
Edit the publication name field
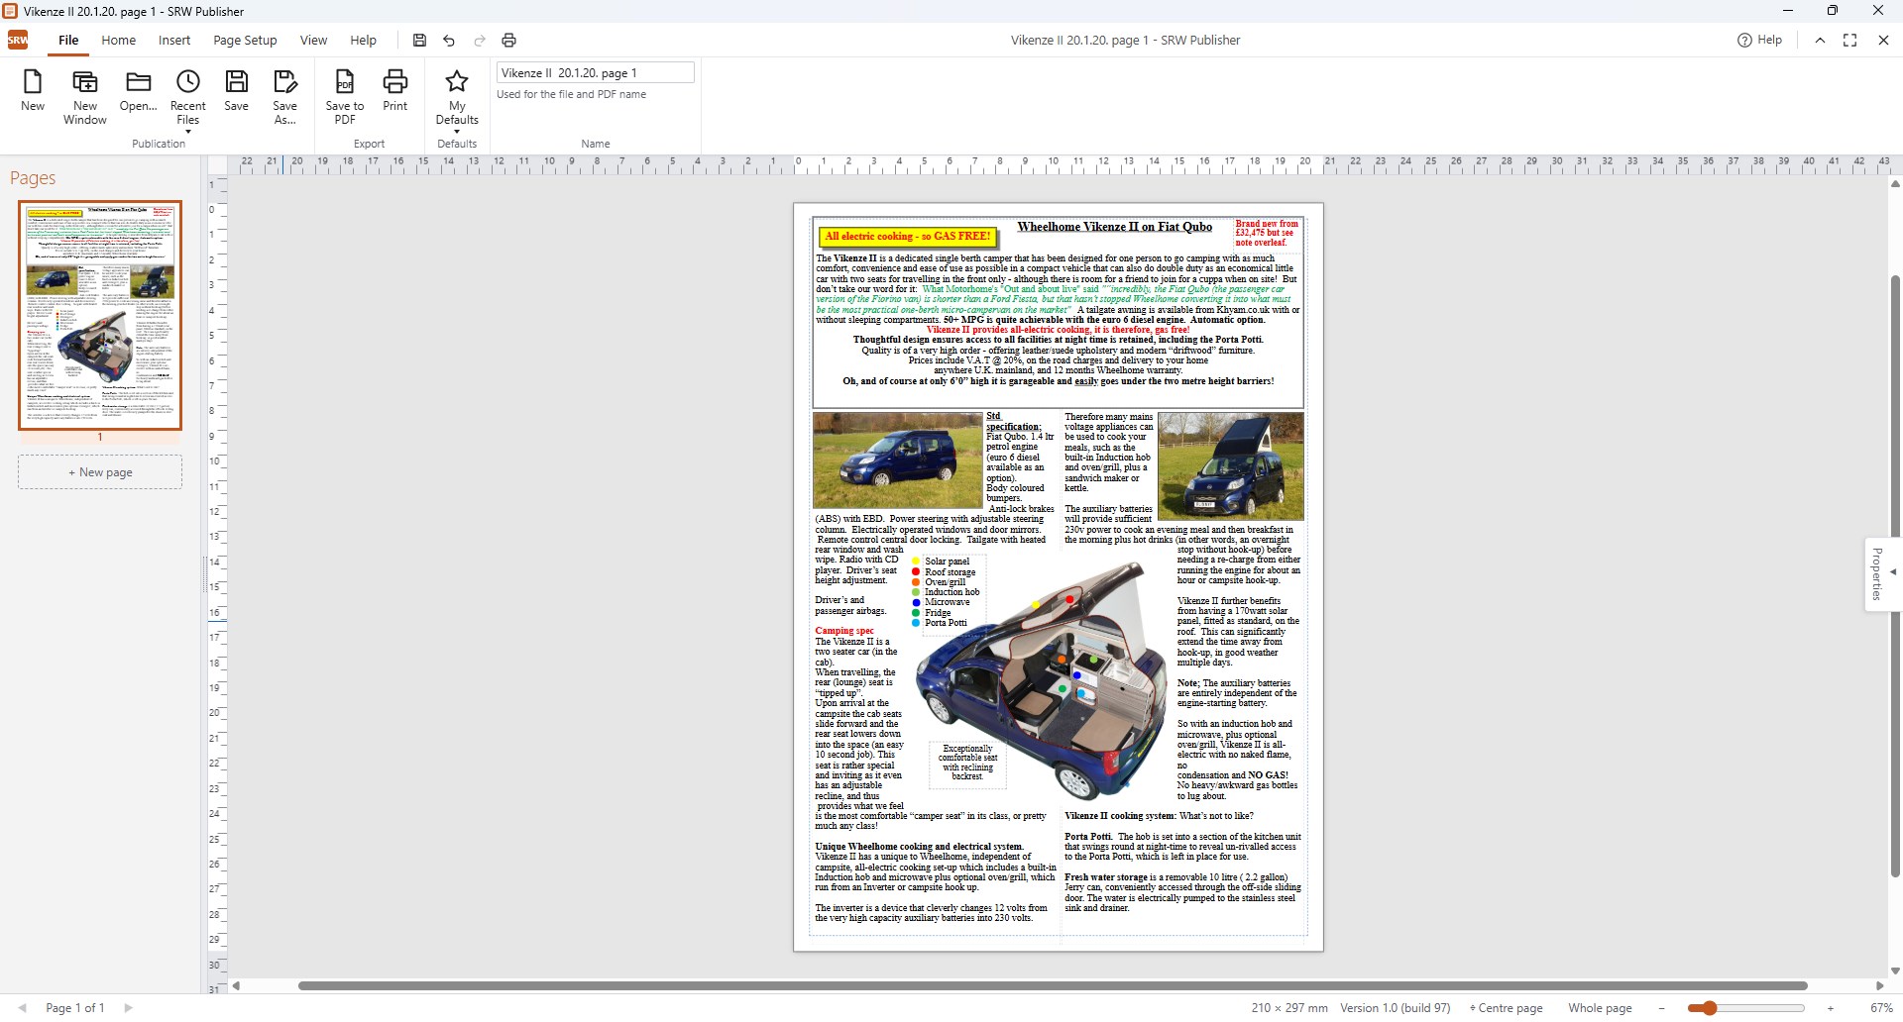tap(595, 72)
